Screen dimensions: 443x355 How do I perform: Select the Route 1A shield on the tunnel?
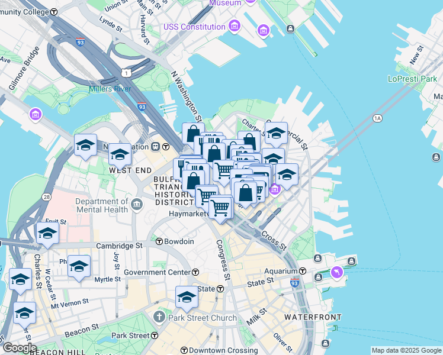[x=377, y=118]
